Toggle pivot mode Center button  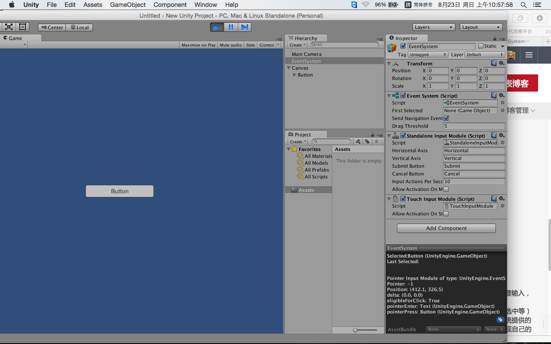pyautogui.click(x=52, y=27)
